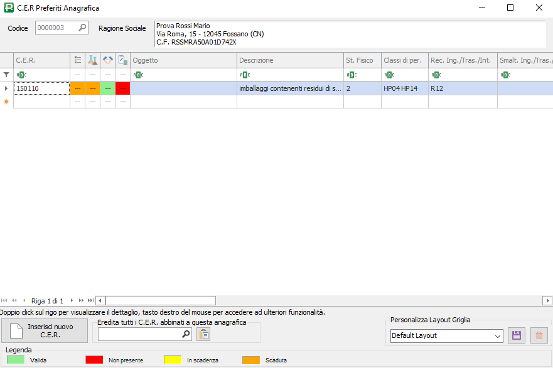
Task: Click the paste clipboard icon beside Eredita field
Action: point(203,334)
